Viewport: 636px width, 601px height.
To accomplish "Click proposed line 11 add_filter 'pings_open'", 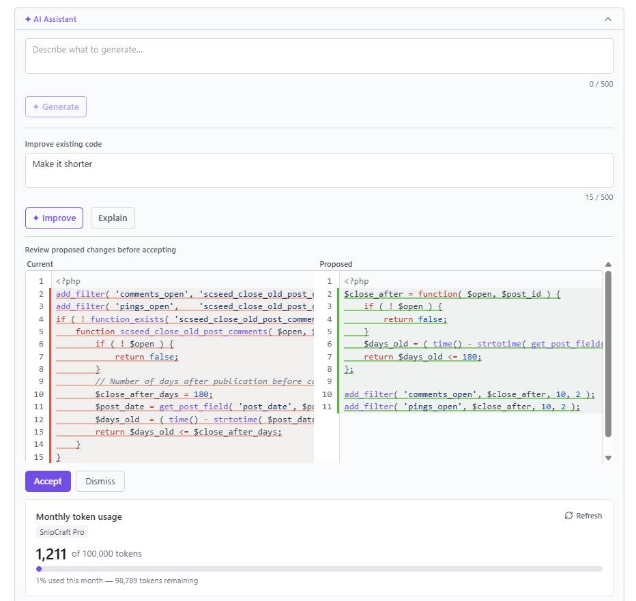I will coord(462,407).
